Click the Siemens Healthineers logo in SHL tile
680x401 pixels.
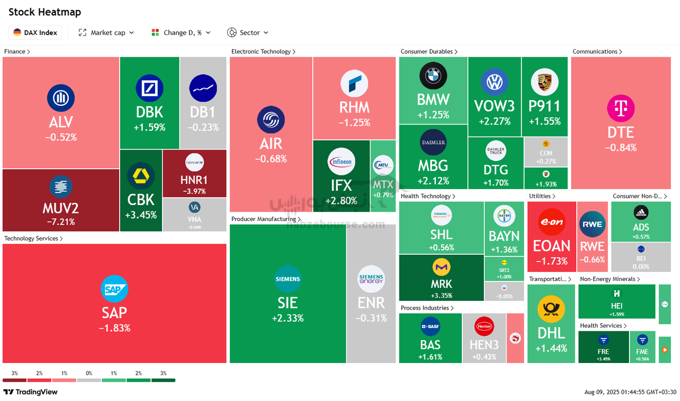coord(442,215)
